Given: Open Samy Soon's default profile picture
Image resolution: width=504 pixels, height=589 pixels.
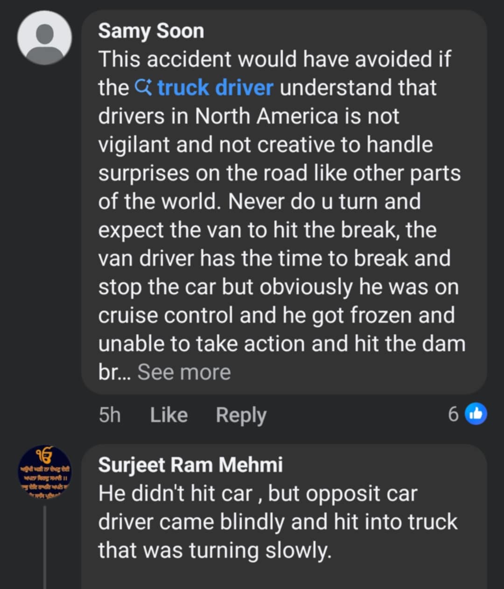Looking at the screenshot, I should 44,38.
